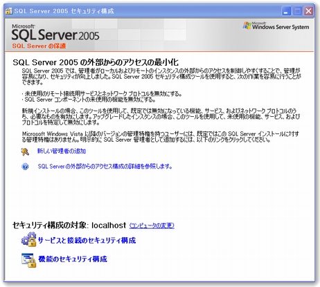Screen dimensions: 320x287
Task: Click the orange SQL Server の保護 text
Action: click(x=39, y=46)
